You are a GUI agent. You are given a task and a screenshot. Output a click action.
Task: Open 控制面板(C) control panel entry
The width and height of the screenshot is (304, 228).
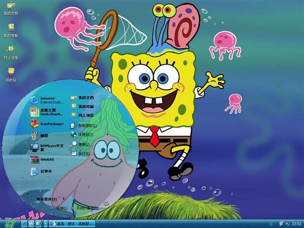[x=84, y=125]
